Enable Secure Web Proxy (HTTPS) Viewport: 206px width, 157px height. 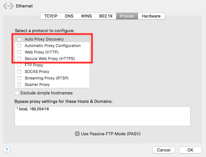click(x=19, y=59)
